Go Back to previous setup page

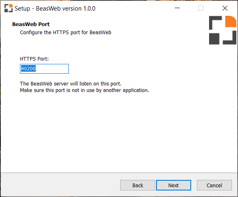click(138, 185)
